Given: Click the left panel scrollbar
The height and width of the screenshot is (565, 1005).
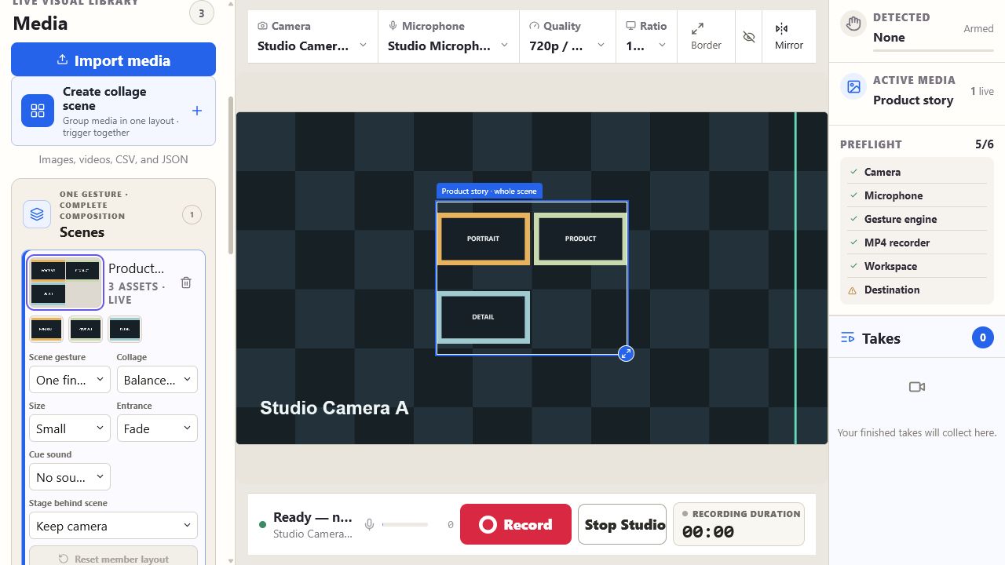Looking at the screenshot, I should point(230,176).
